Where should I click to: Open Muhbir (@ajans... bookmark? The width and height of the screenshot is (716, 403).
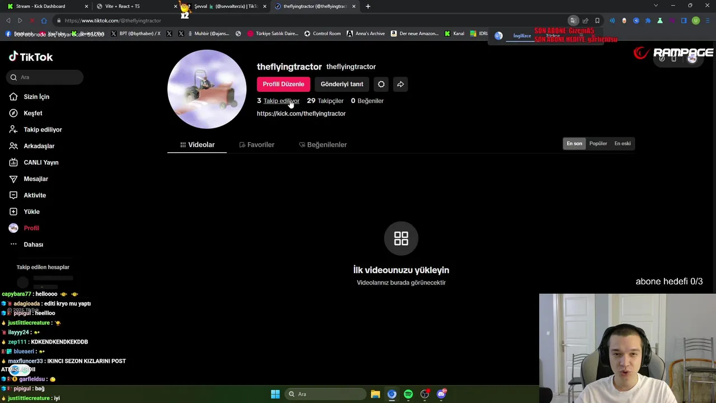(208, 34)
